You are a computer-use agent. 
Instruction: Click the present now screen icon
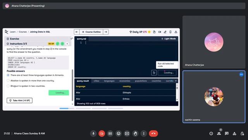click(x=127, y=133)
